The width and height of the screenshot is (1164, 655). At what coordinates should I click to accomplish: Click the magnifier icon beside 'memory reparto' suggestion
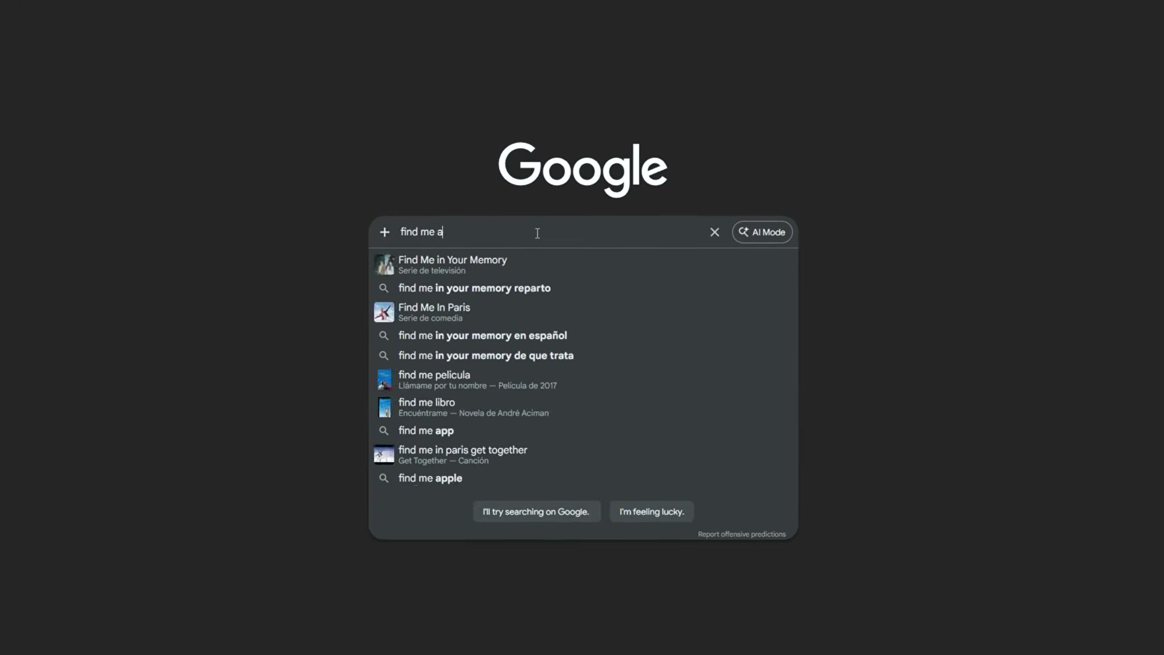(384, 288)
